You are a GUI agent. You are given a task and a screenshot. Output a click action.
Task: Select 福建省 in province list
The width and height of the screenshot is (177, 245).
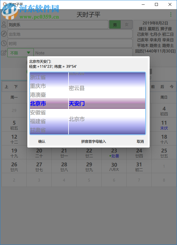49,121
